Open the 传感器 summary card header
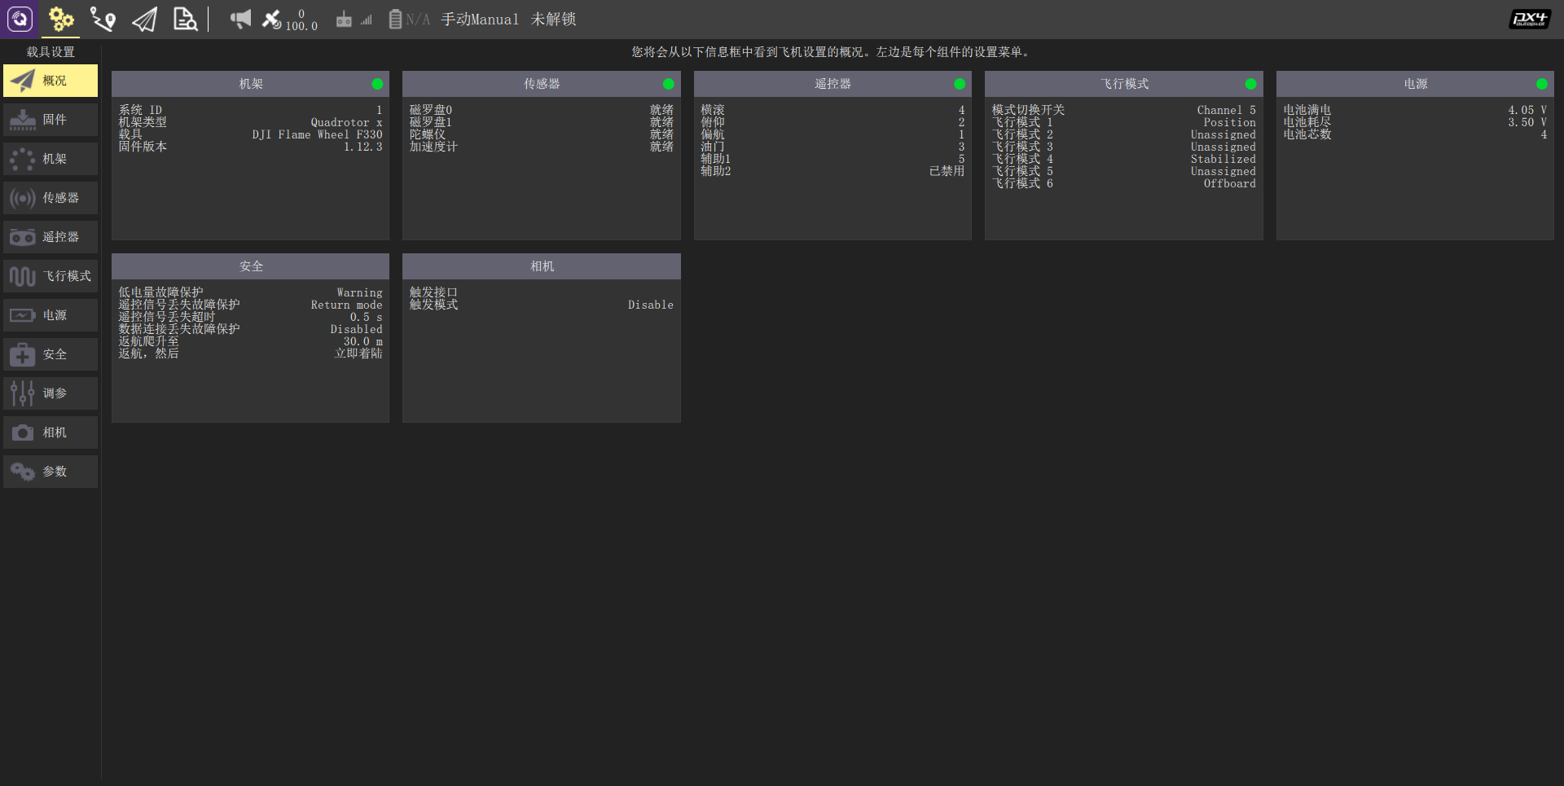 (x=542, y=84)
